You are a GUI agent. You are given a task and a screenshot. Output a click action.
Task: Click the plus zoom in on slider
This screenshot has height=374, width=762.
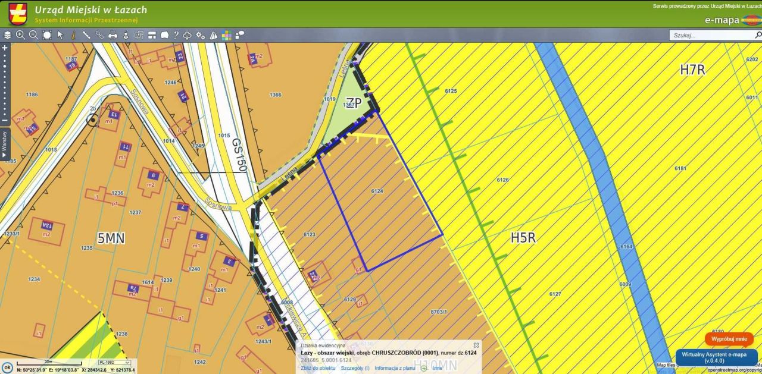[5, 47]
